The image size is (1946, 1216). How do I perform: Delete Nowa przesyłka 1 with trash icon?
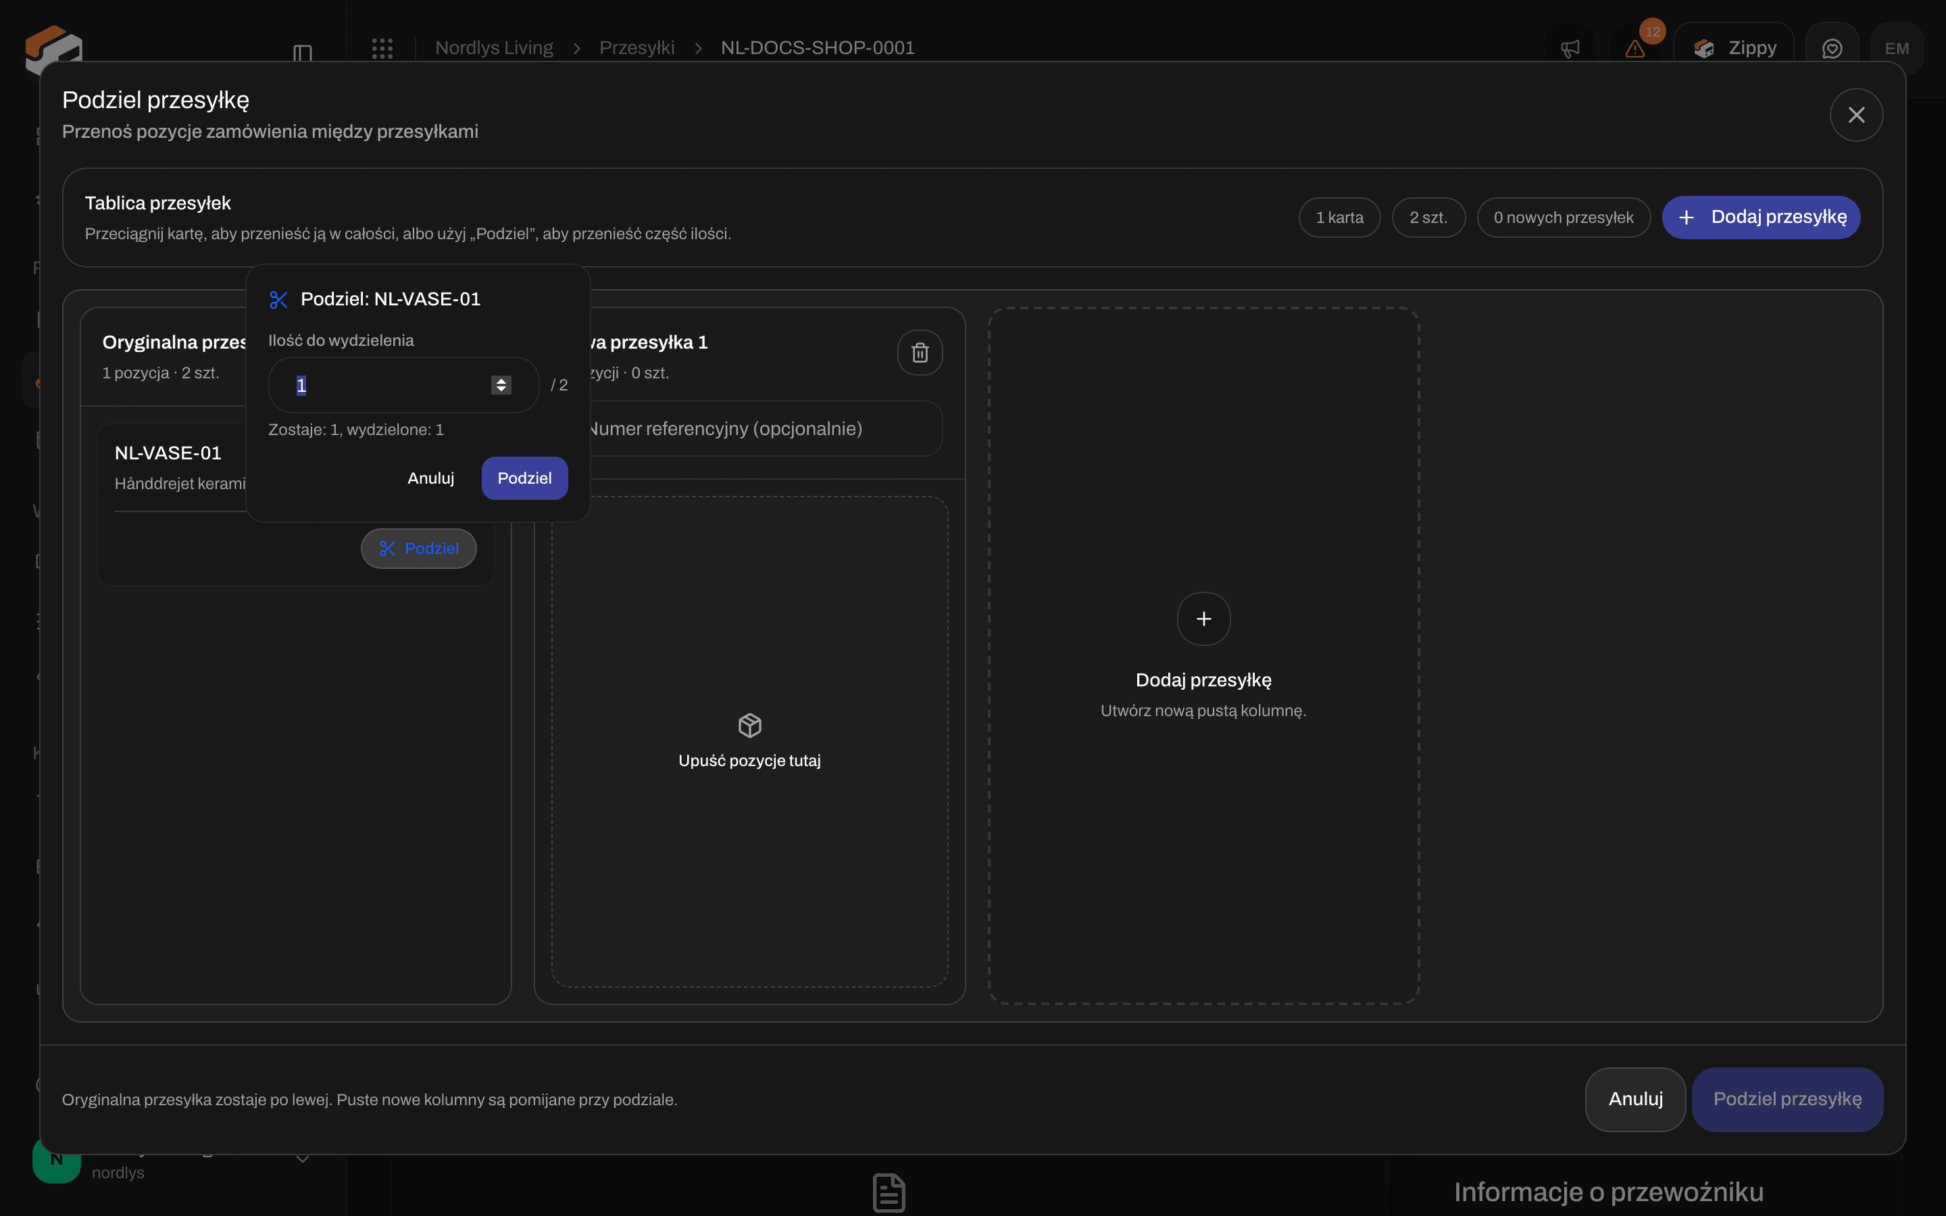(x=920, y=352)
